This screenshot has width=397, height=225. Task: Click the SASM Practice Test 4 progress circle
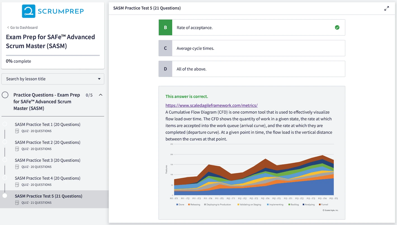coord(5,178)
